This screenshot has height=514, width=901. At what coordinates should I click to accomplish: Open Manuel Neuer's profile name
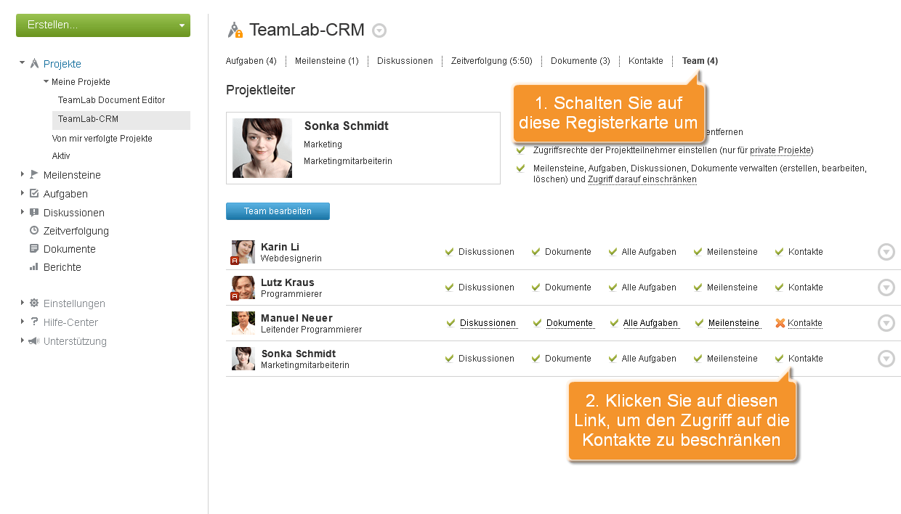pos(296,318)
